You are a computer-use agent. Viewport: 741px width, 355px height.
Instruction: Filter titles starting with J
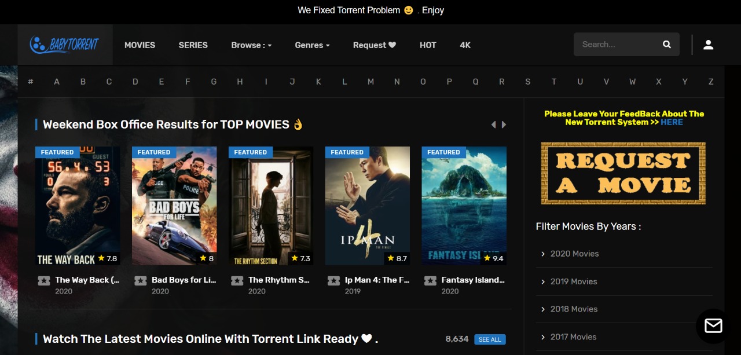coord(292,82)
